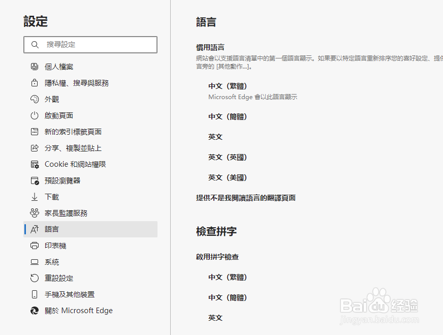Image resolution: width=443 pixels, height=335 pixels.
Task: Click the 慣用語言 heading
Action: [x=210, y=47]
